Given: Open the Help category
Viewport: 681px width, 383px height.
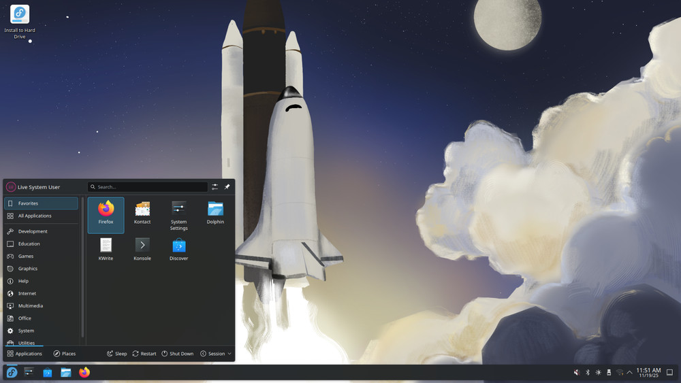Looking at the screenshot, I should tap(42, 281).
